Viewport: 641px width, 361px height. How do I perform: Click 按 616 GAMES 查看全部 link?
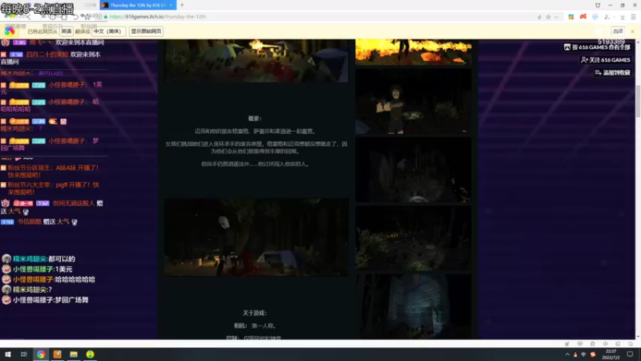coord(597,47)
